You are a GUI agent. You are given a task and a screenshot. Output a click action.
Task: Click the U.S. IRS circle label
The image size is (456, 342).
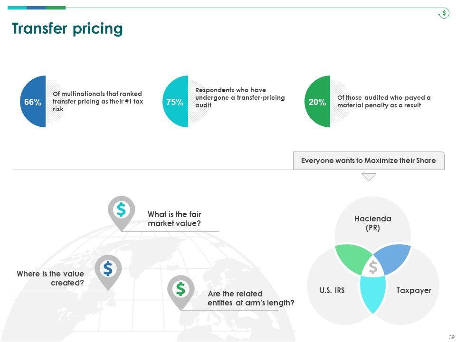pos(332,290)
